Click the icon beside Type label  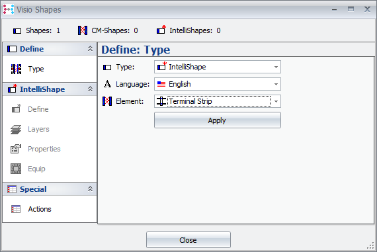point(107,67)
